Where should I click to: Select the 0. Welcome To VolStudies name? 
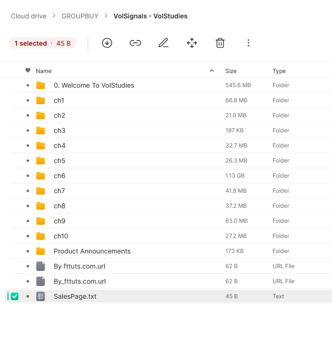pos(94,85)
